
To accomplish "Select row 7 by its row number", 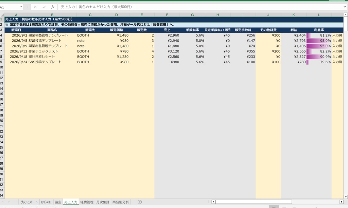I will tap(2, 51).
